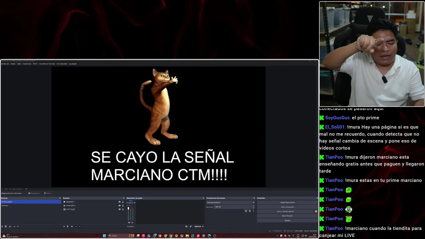The height and width of the screenshot is (239, 425).
Task: Open the Ayuda menu
Action: (x=73, y=64)
